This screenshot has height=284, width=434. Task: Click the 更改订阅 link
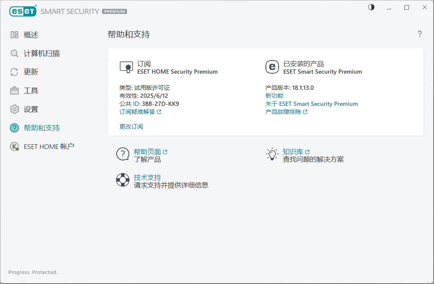tap(131, 127)
